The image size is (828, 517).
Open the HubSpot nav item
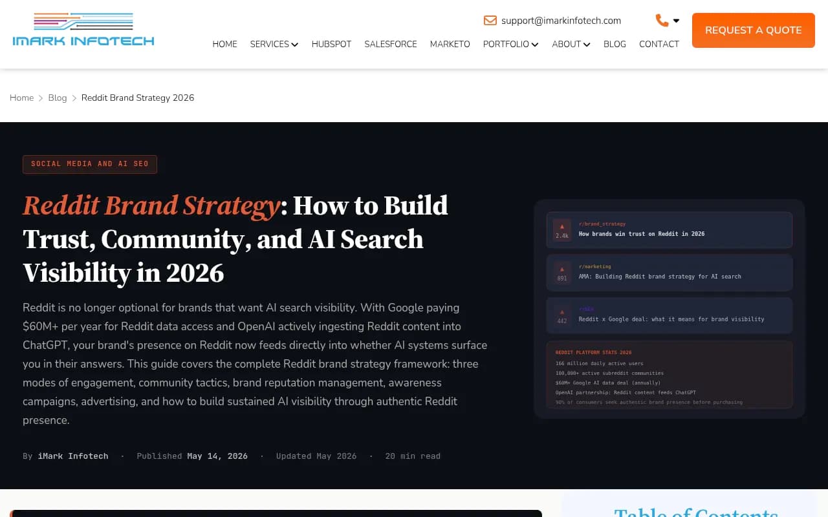[x=331, y=44]
